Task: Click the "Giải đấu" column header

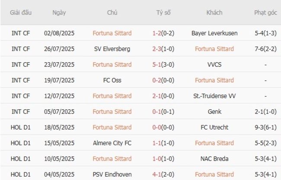Action: (21, 13)
